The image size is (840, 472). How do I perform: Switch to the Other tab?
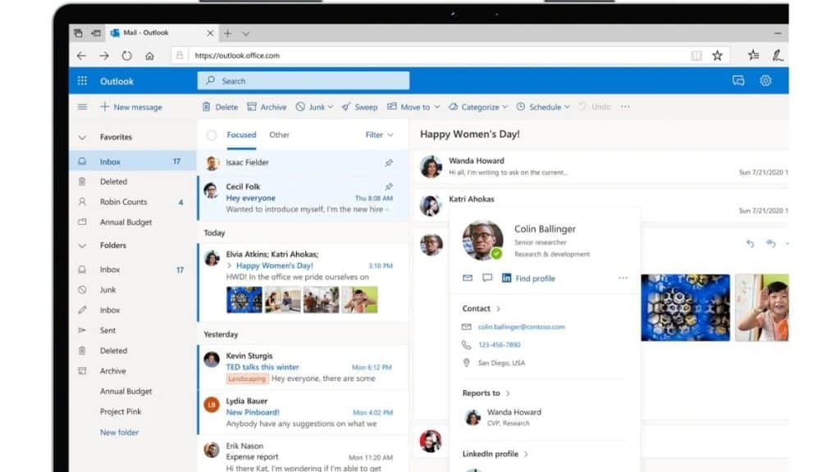click(279, 135)
